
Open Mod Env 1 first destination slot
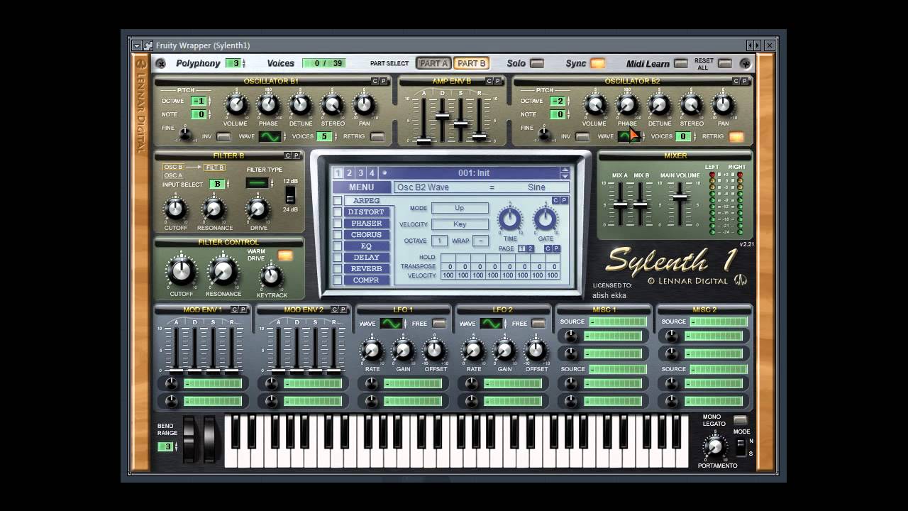[x=213, y=383]
